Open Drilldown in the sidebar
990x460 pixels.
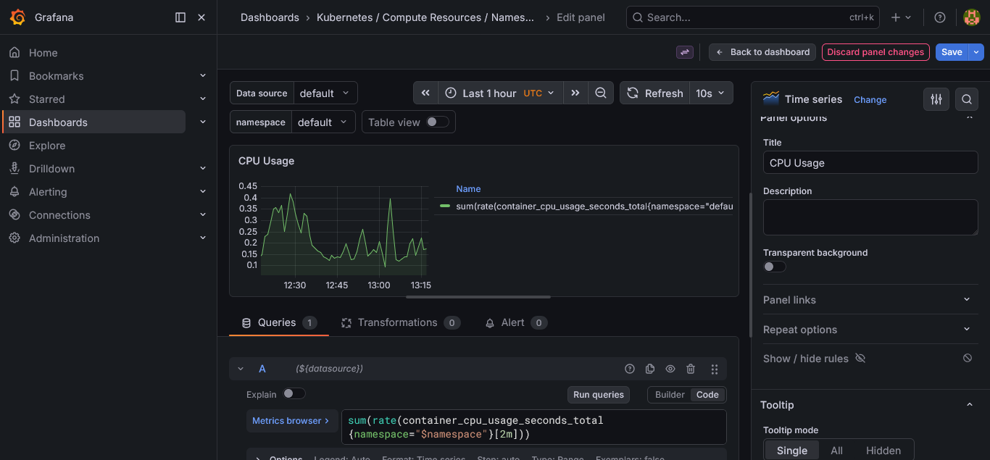(x=51, y=169)
